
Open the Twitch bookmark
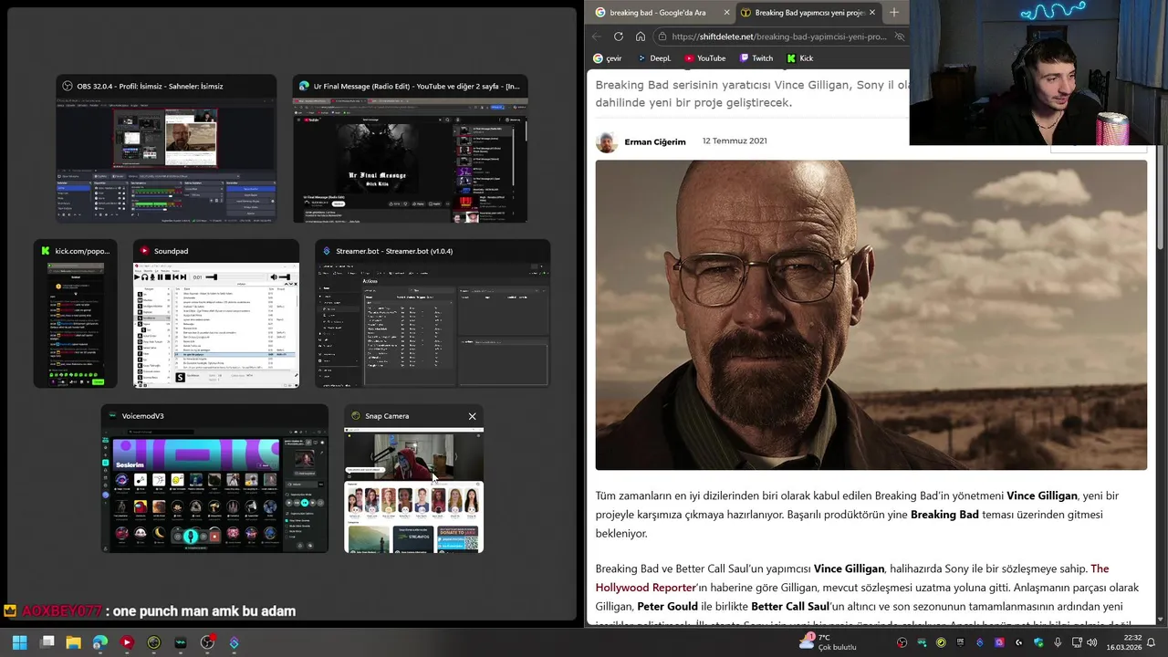(x=756, y=58)
